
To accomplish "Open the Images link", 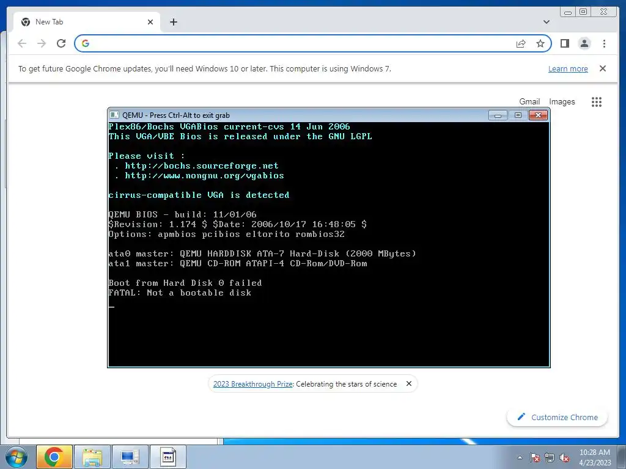I will [562, 102].
